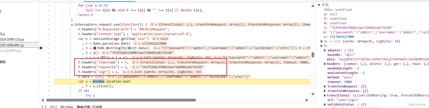Image resolution: width=429 pixels, height=108 pixels.
Task: Set breakpoint on 'var e = sessionStorage' line gutter
Action: click(48, 39)
